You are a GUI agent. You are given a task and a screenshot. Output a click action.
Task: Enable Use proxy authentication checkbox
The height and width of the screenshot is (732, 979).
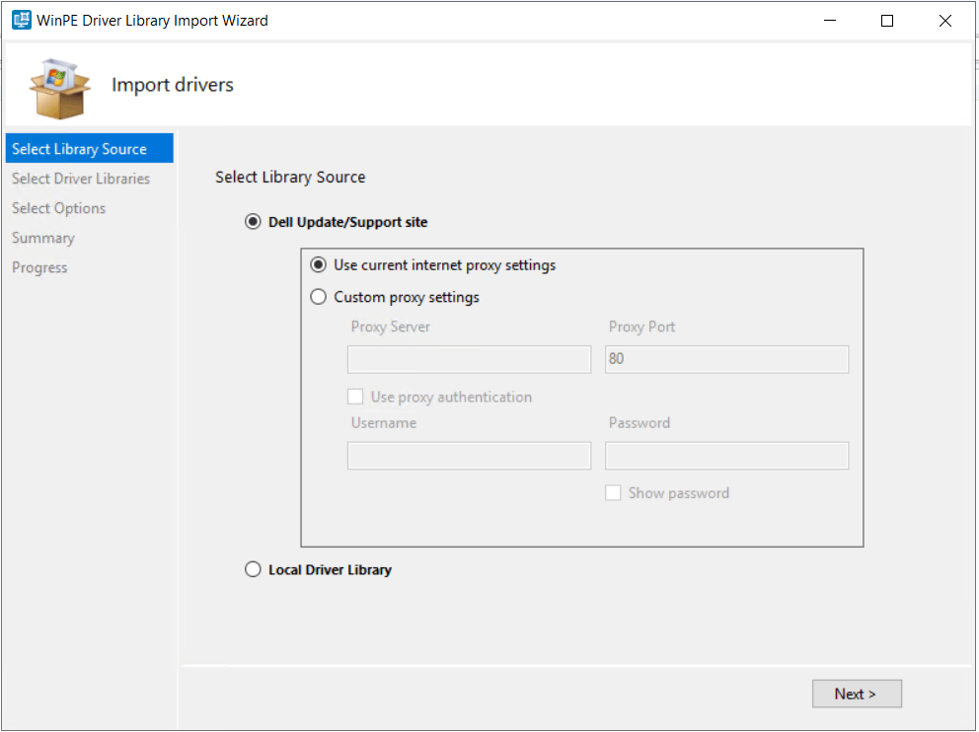point(355,397)
